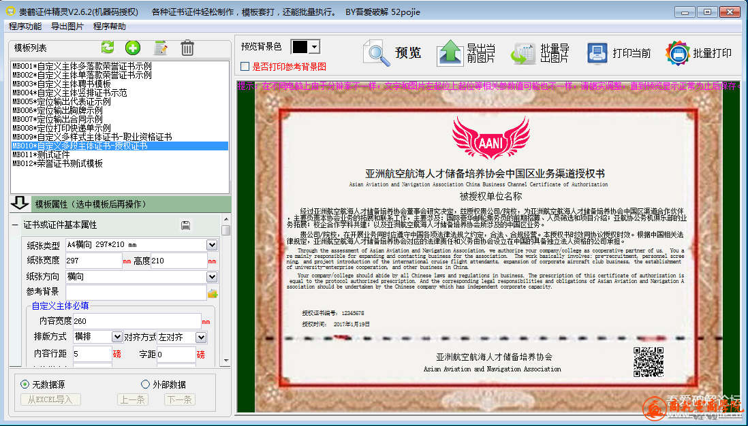Browse for 参考背景 image via the folder icon

[x=213, y=293]
